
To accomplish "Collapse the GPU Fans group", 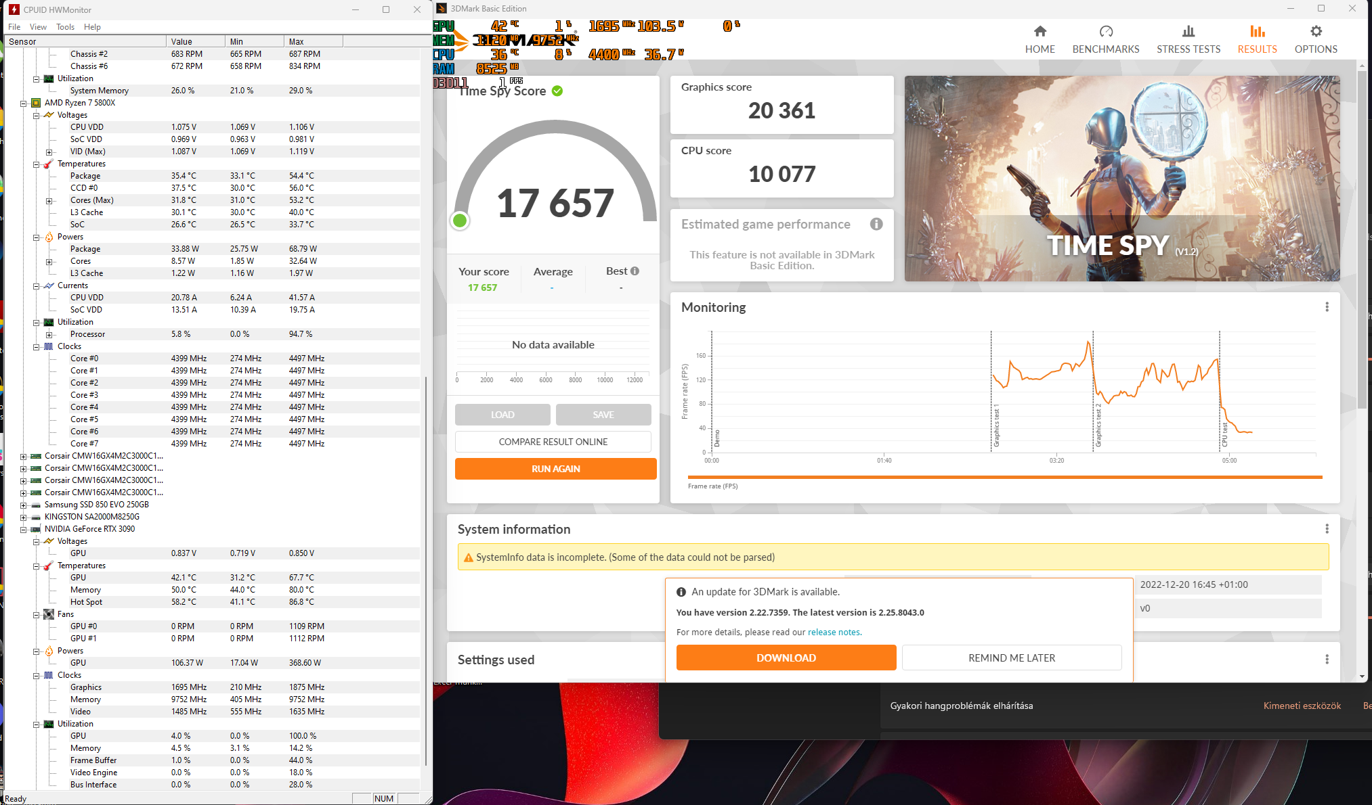I will (x=36, y=615).
